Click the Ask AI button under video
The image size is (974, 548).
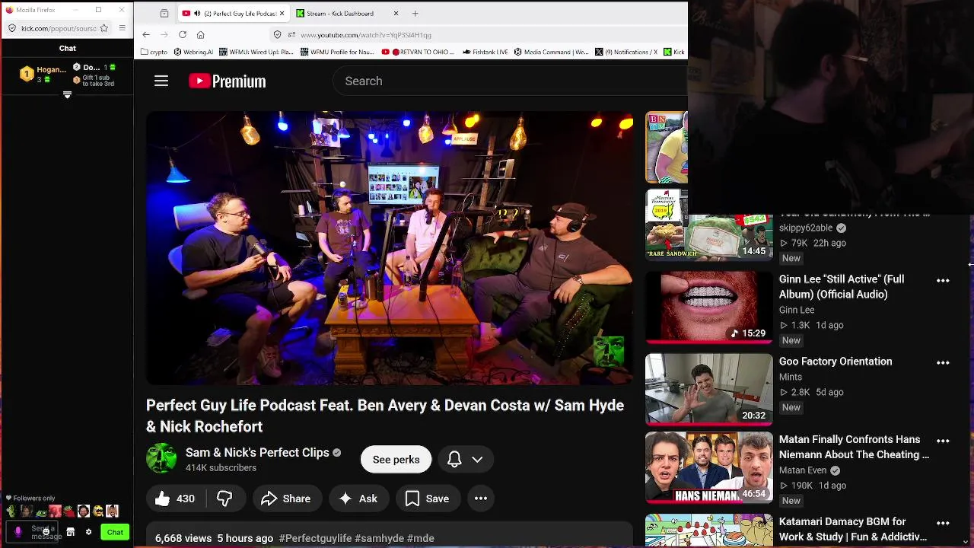coord(358,499)
